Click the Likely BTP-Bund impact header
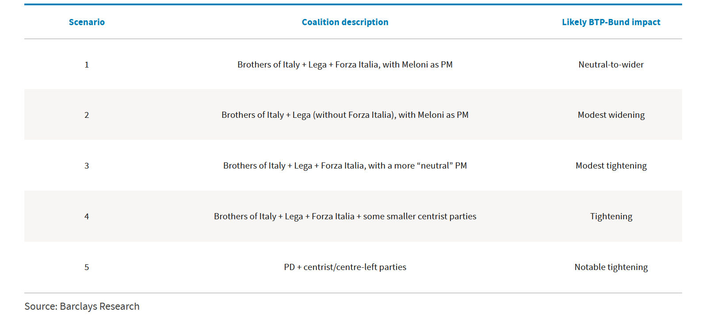This screenshot has height=319, width=706. click(x=611, y=22)
